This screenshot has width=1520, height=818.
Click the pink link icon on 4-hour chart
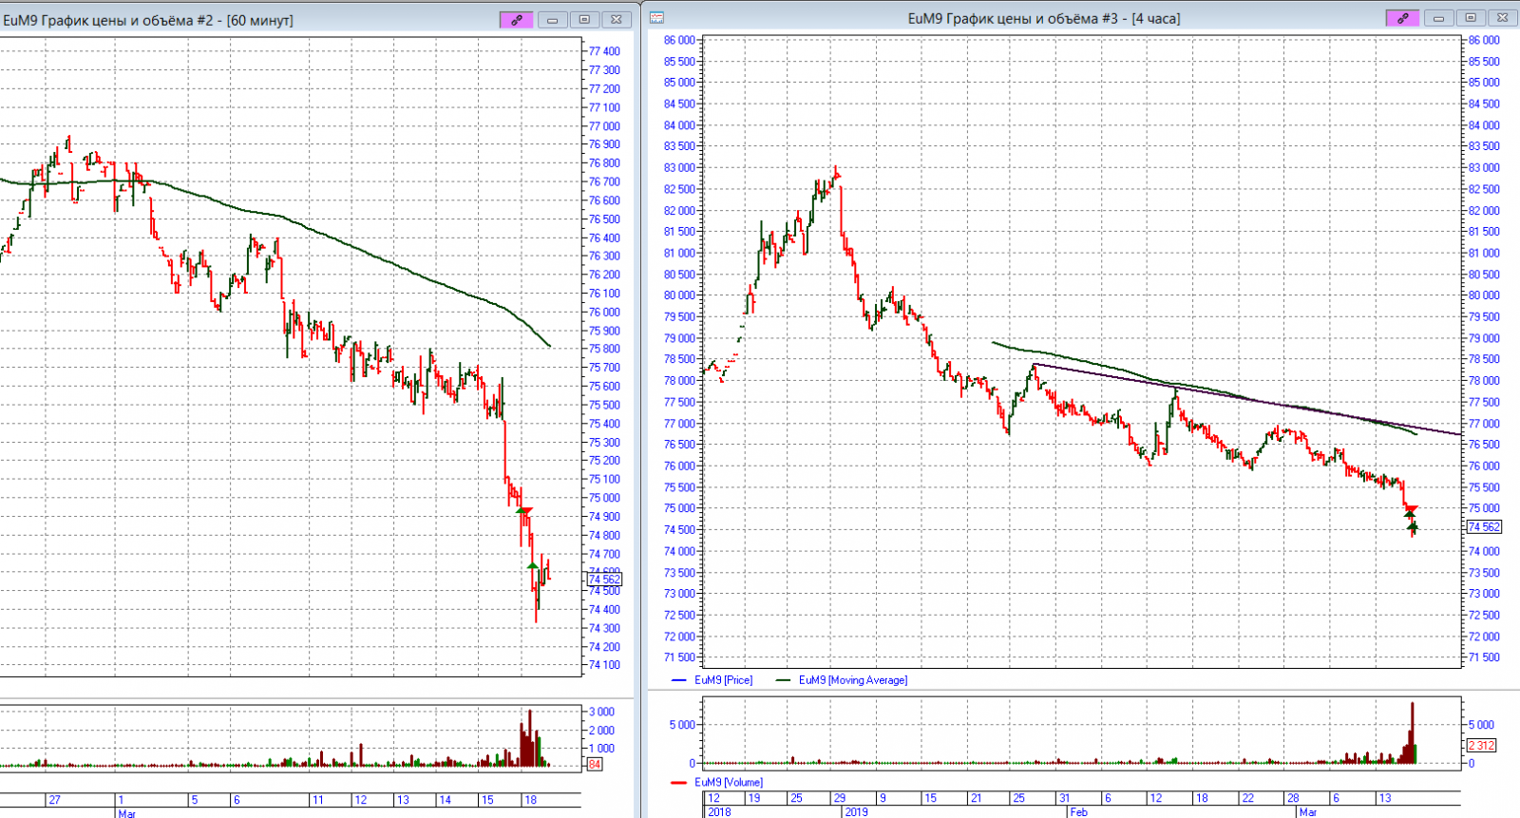click(x=1402, y=18)
